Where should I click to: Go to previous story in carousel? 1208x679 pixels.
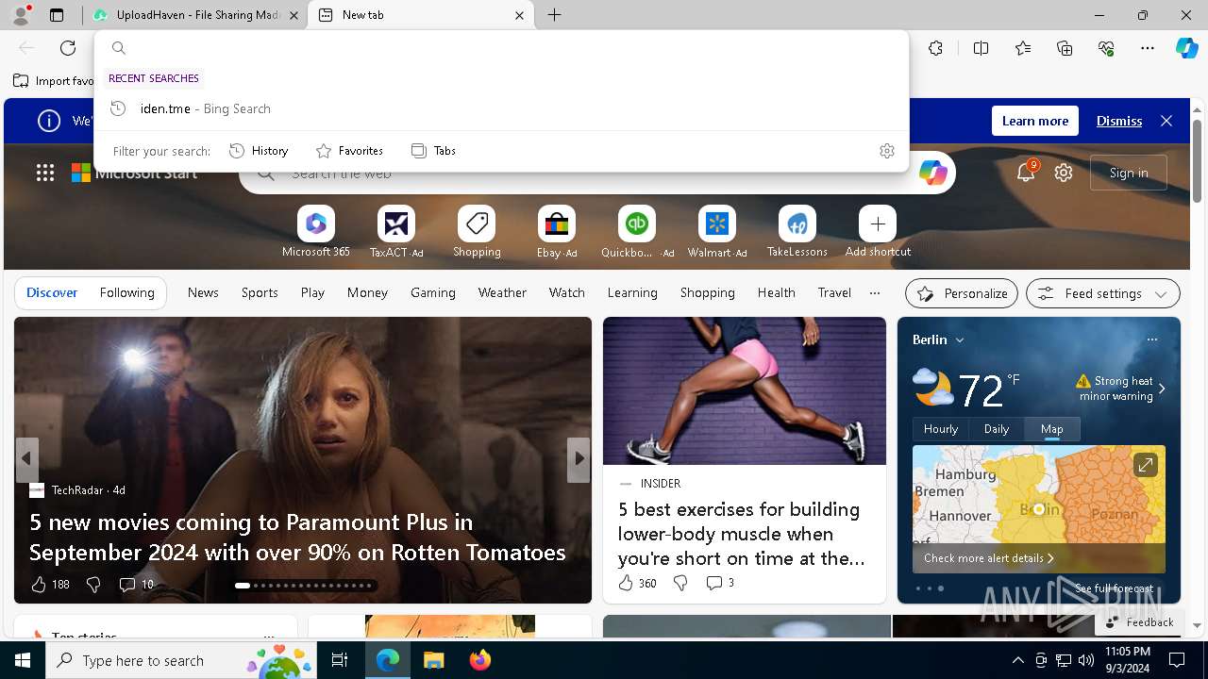click(26, 459)
